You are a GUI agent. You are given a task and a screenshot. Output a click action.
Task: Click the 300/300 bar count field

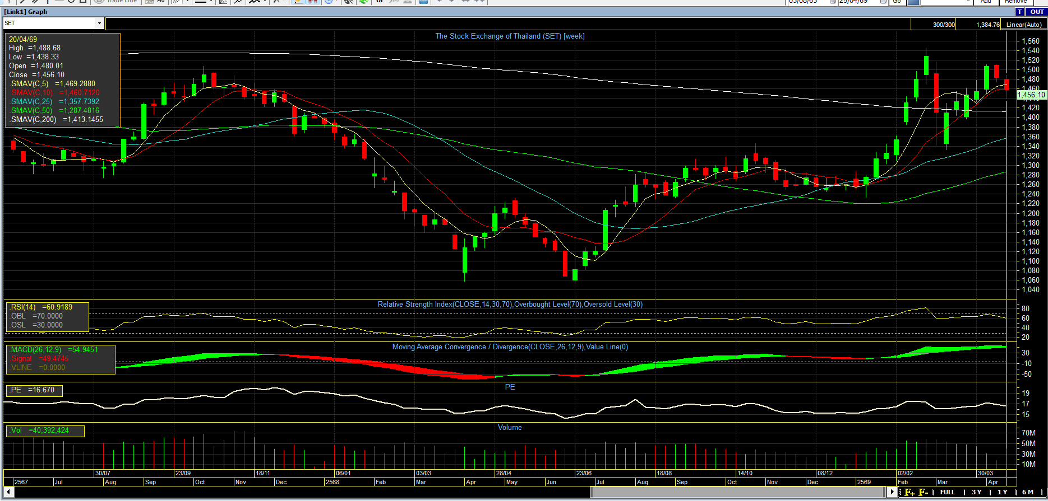pyautogui.click(x=934, y=25)
